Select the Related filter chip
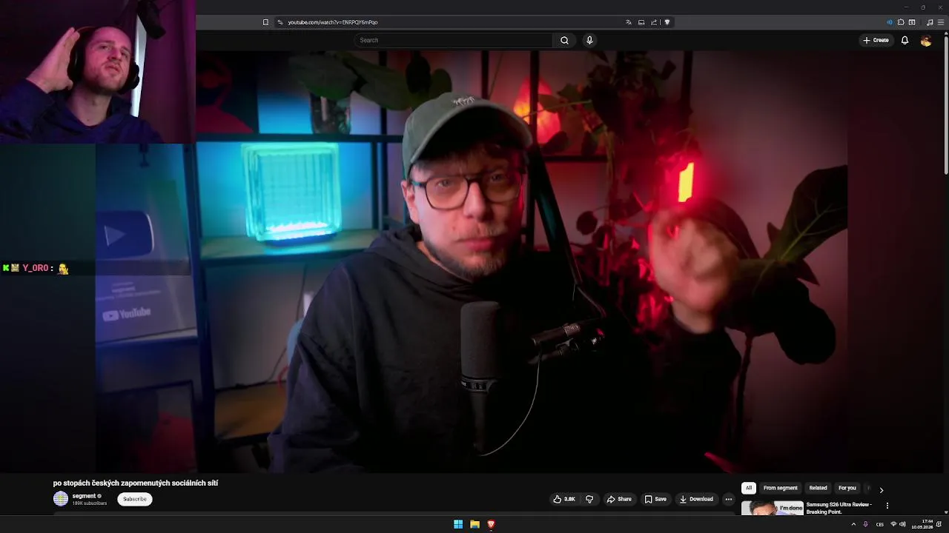This screenshot has height=533, width=949. pyautogui.click(x=818, y=488)
